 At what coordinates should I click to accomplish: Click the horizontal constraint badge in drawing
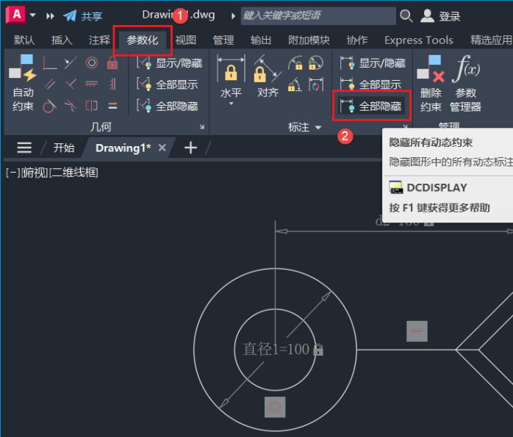[x=417, y=331]
